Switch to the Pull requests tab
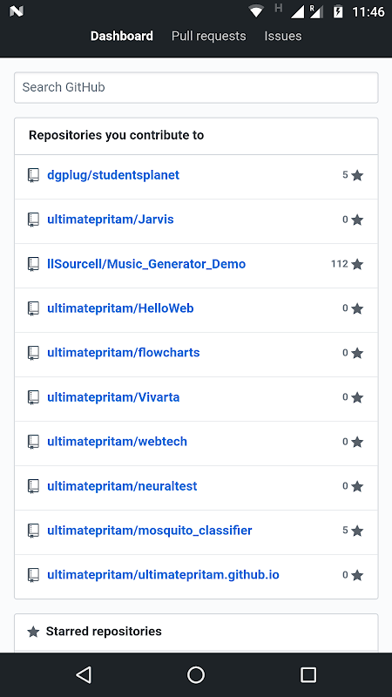The width and height of the screenshot is (392, 697). click(x=208, y=36)
